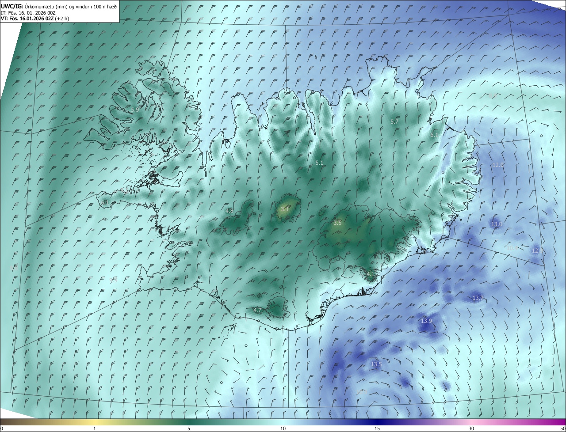
Task: Click the "0" tick on the colour scale
Action: [x=2, y=428]
